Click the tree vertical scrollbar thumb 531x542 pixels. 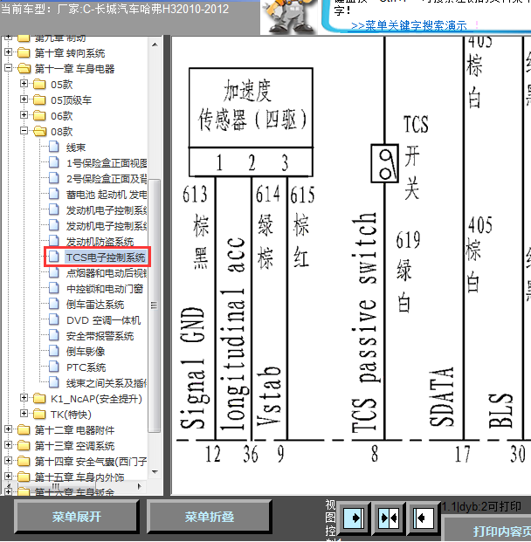pos(155,305)
